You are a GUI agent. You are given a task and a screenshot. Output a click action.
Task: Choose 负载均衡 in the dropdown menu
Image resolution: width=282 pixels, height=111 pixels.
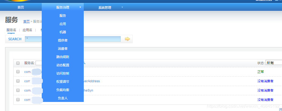coord(63,90)
